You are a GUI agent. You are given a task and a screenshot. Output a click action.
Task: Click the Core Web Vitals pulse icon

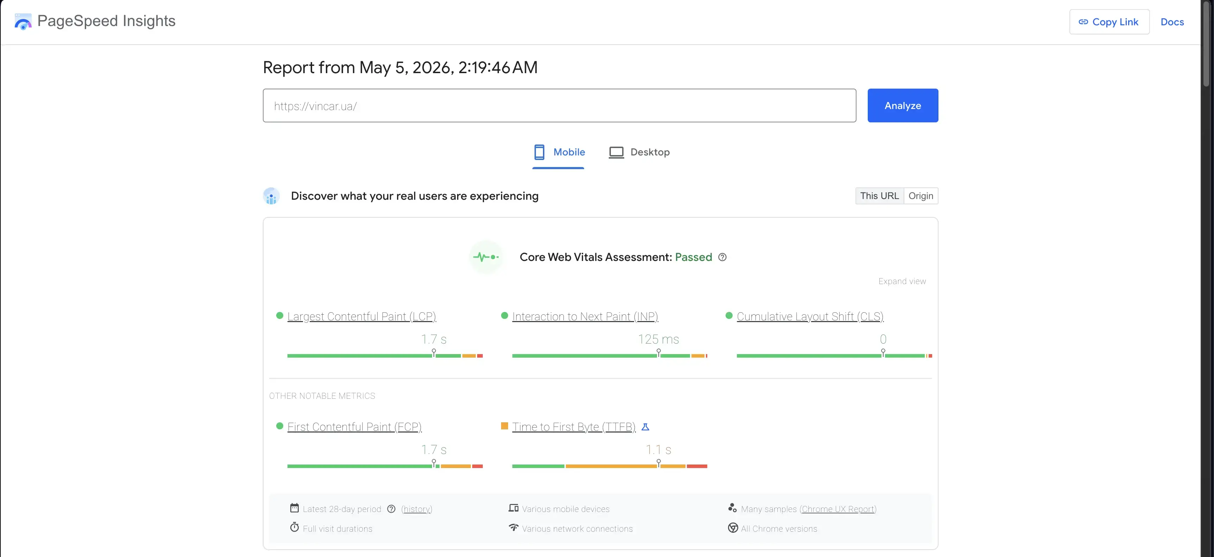pos(486,257)
